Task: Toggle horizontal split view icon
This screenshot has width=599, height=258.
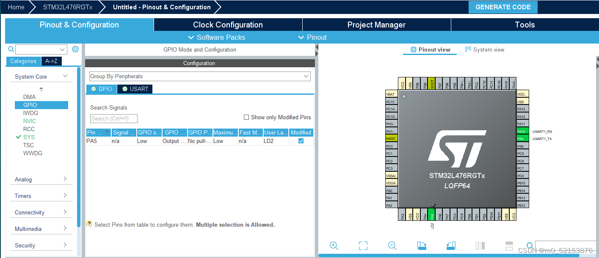Action: click(509, 246)
